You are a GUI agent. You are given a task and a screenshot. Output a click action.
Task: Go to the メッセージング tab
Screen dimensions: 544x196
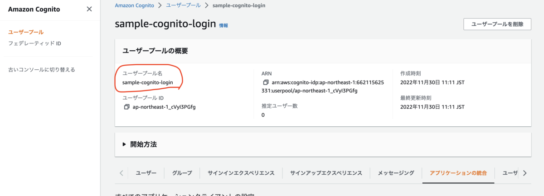[396, 173]
